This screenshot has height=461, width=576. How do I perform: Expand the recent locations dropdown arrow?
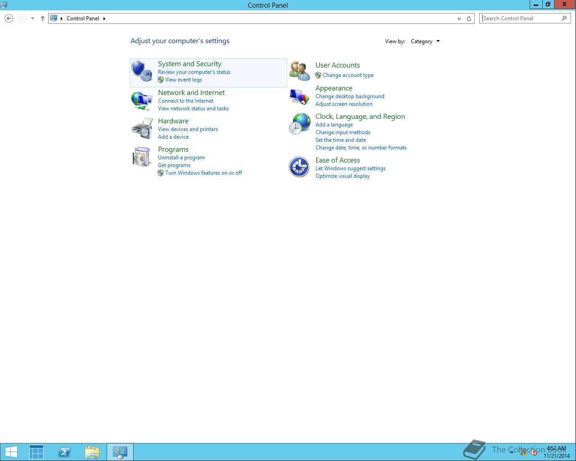[x=32, y=18]
